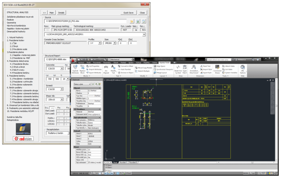The image size is (281, 178).
Task: Click the Explode Attributes tool icon
Action: click(x=75, y=67)
